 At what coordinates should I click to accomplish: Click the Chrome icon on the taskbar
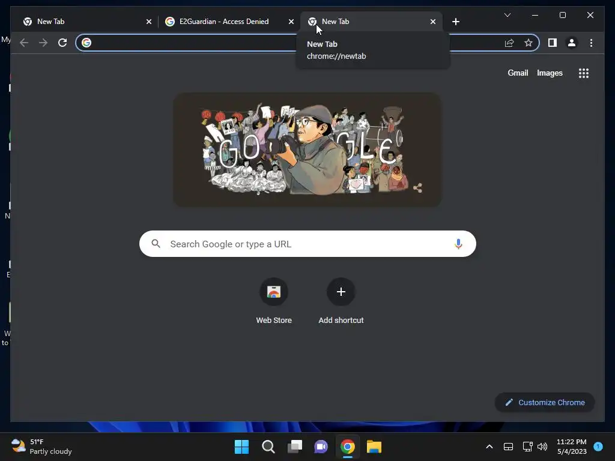tap(348, 447)
